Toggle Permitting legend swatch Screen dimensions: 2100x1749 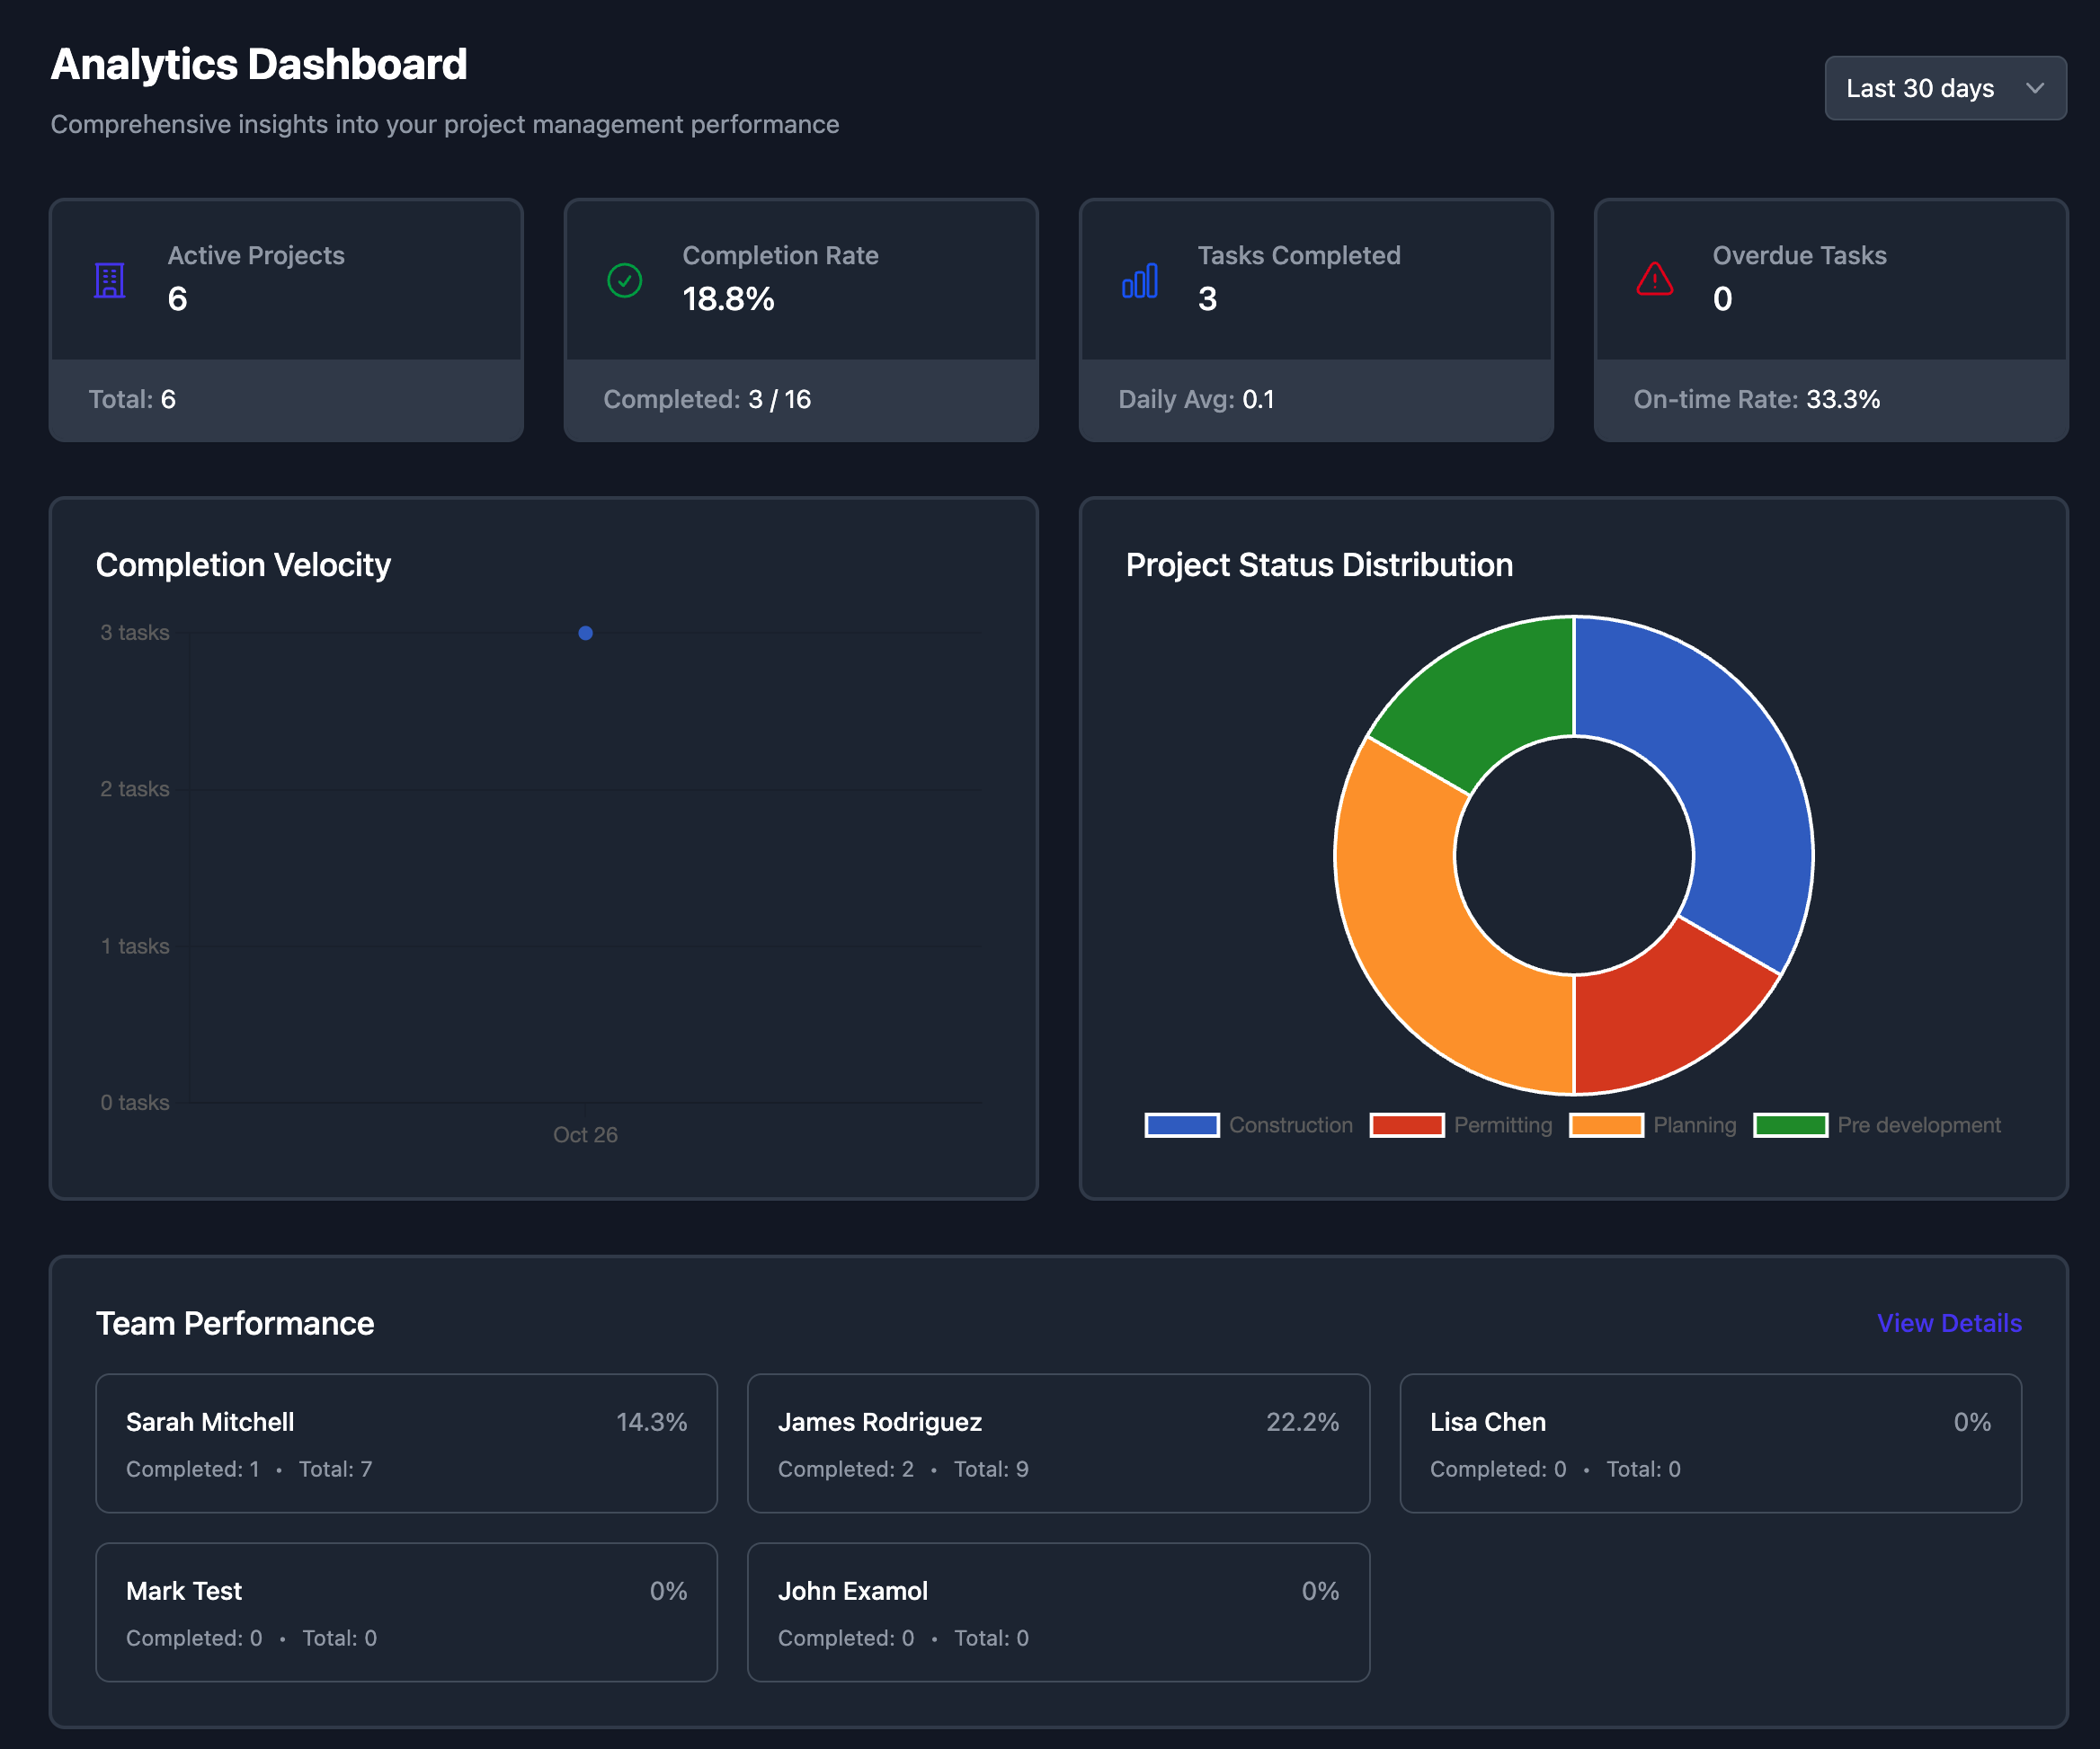pyautogui.click(x=1406, y=1125)
